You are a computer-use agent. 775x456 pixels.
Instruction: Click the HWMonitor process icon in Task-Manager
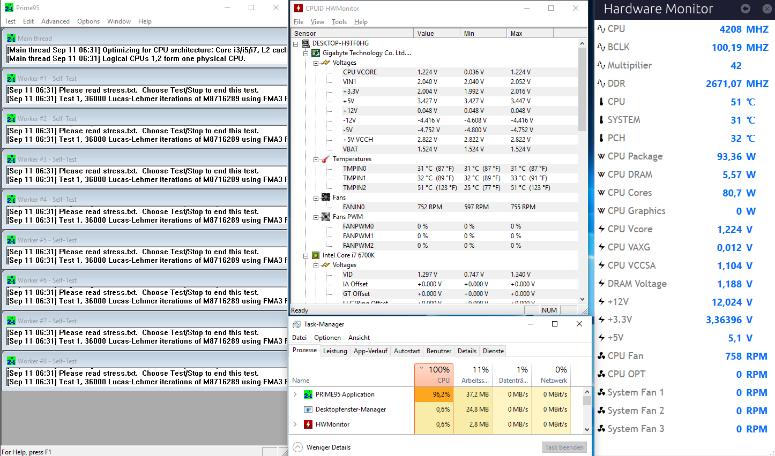[x=308, y=424]
